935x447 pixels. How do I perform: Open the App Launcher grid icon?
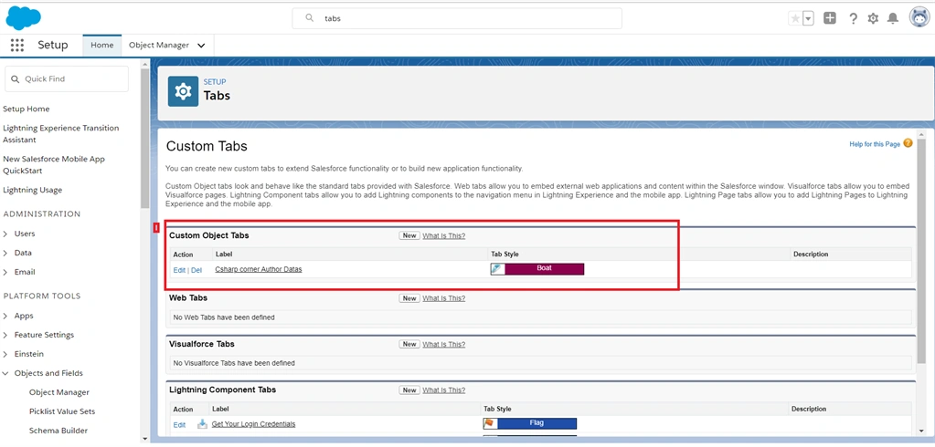pyautogui.click(x=17, y=46)
